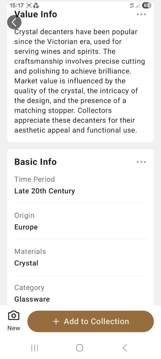Tap the Value Info heading
Viewport: 161px width, 359px height.
[36, 14]
